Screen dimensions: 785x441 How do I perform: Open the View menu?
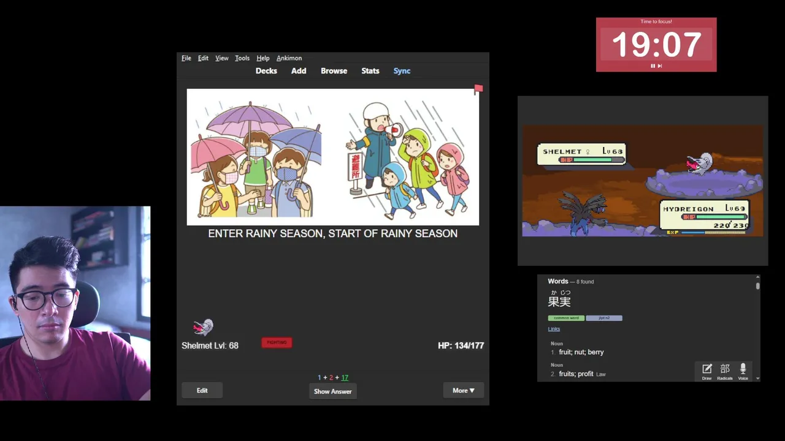point(221,58)
